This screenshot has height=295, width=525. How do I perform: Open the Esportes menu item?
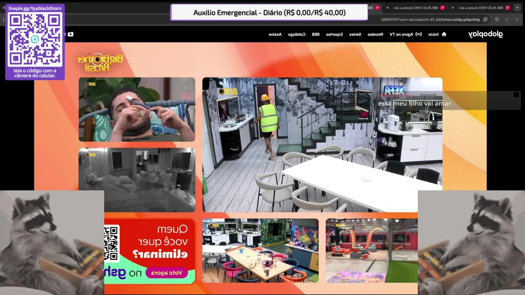click(334, 34)
